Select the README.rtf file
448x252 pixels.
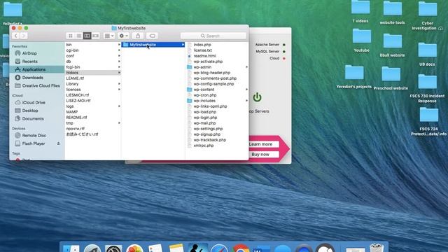(x=76, y=118)
